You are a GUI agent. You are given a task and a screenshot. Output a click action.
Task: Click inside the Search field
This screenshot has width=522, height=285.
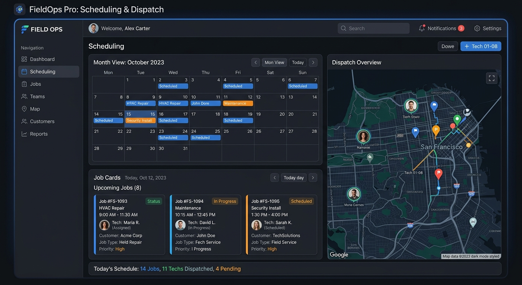tap(373, 28)
